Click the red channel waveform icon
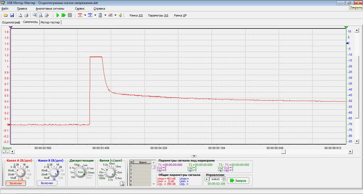 80,15
